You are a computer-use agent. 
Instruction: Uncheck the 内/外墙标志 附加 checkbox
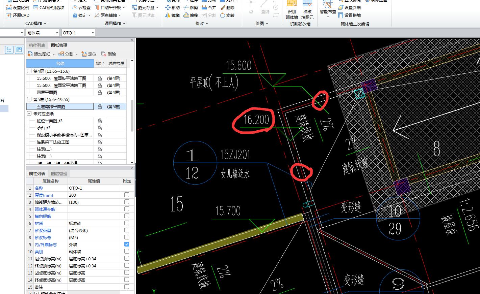click(127, 244)
